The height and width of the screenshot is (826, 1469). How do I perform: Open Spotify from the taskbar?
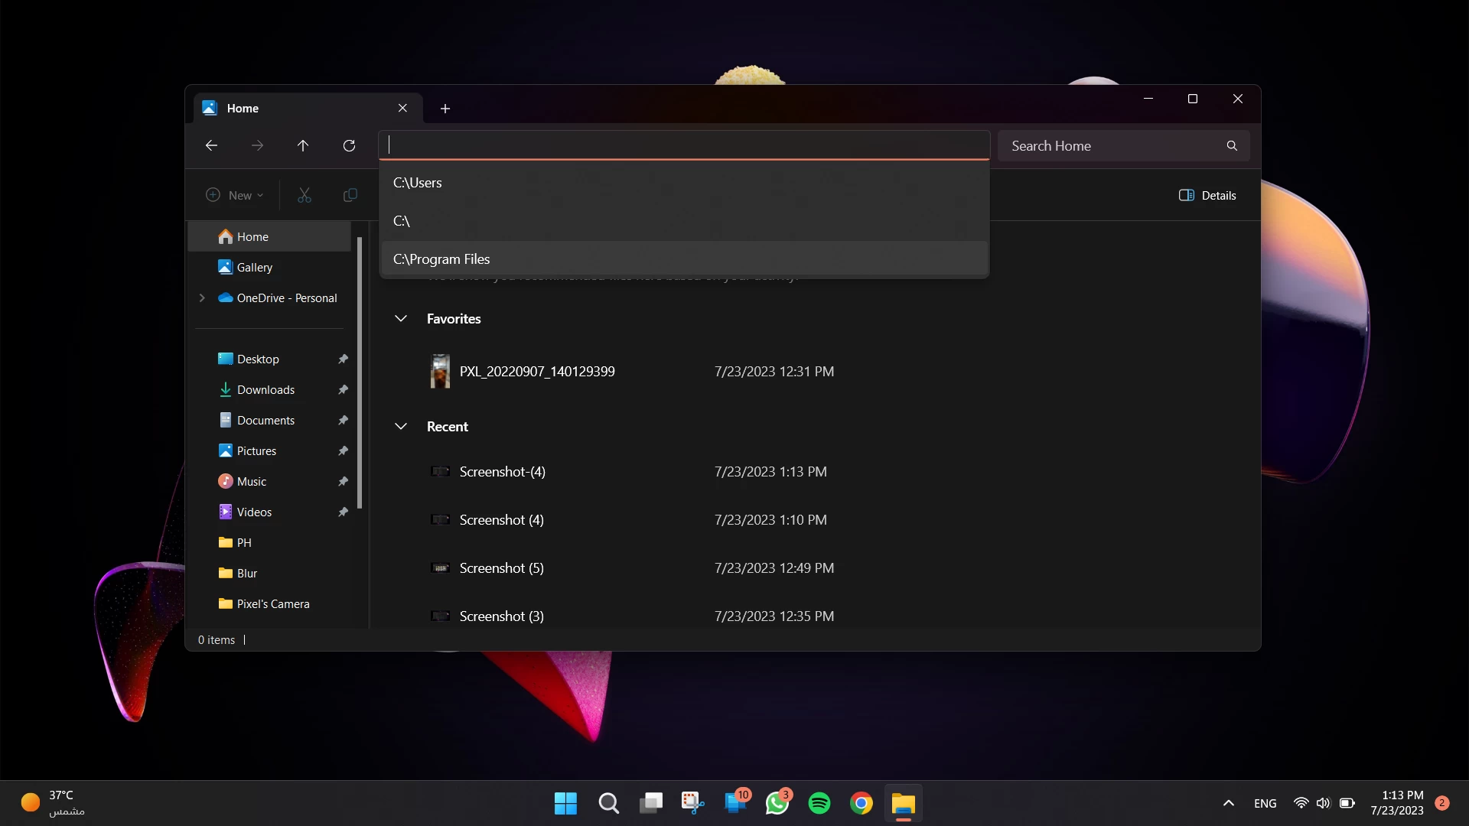pos(819,803)
